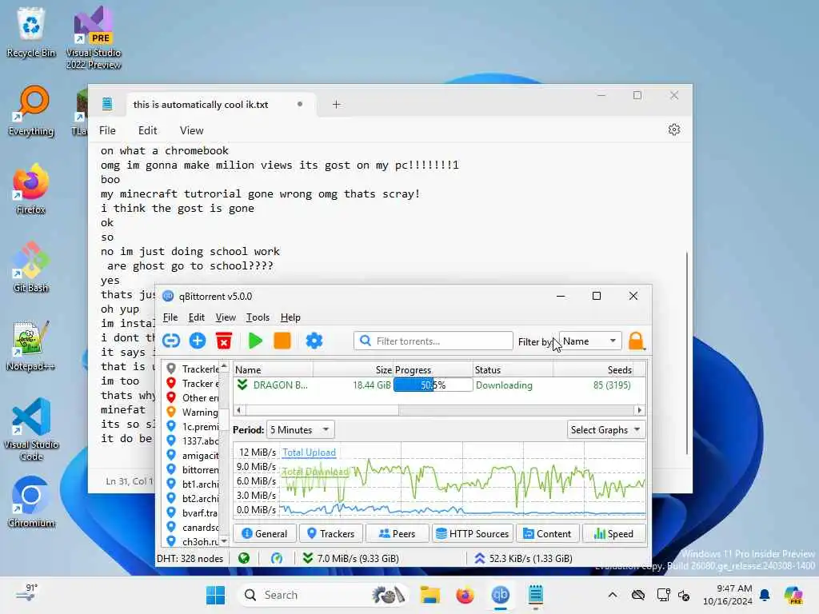Click sidebar scroll down arrow
This screenshot has height=614, width=819.
224,541
